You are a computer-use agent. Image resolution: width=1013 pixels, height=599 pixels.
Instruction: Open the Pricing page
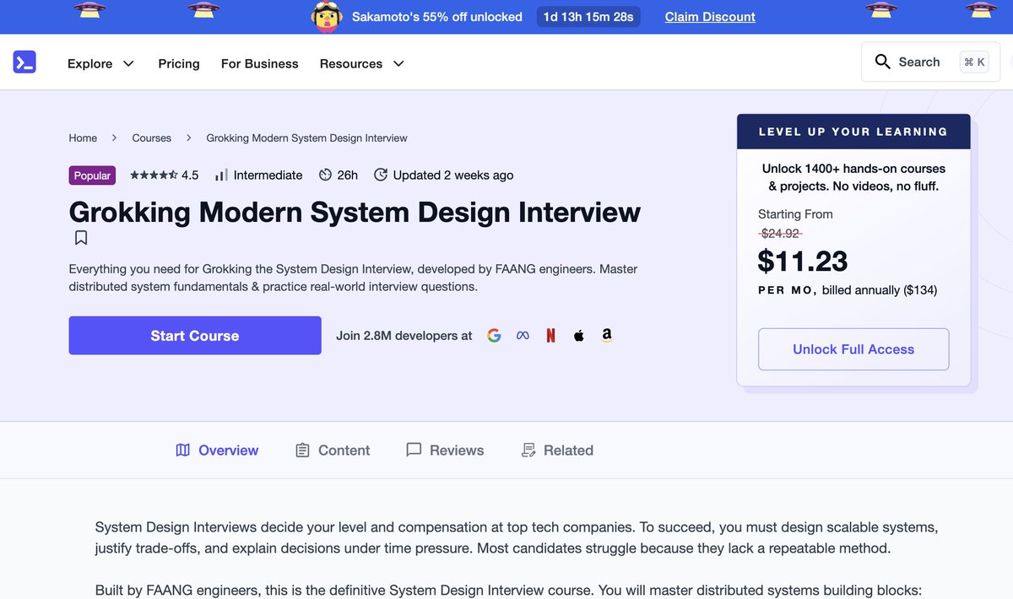(x=179, y=63)
